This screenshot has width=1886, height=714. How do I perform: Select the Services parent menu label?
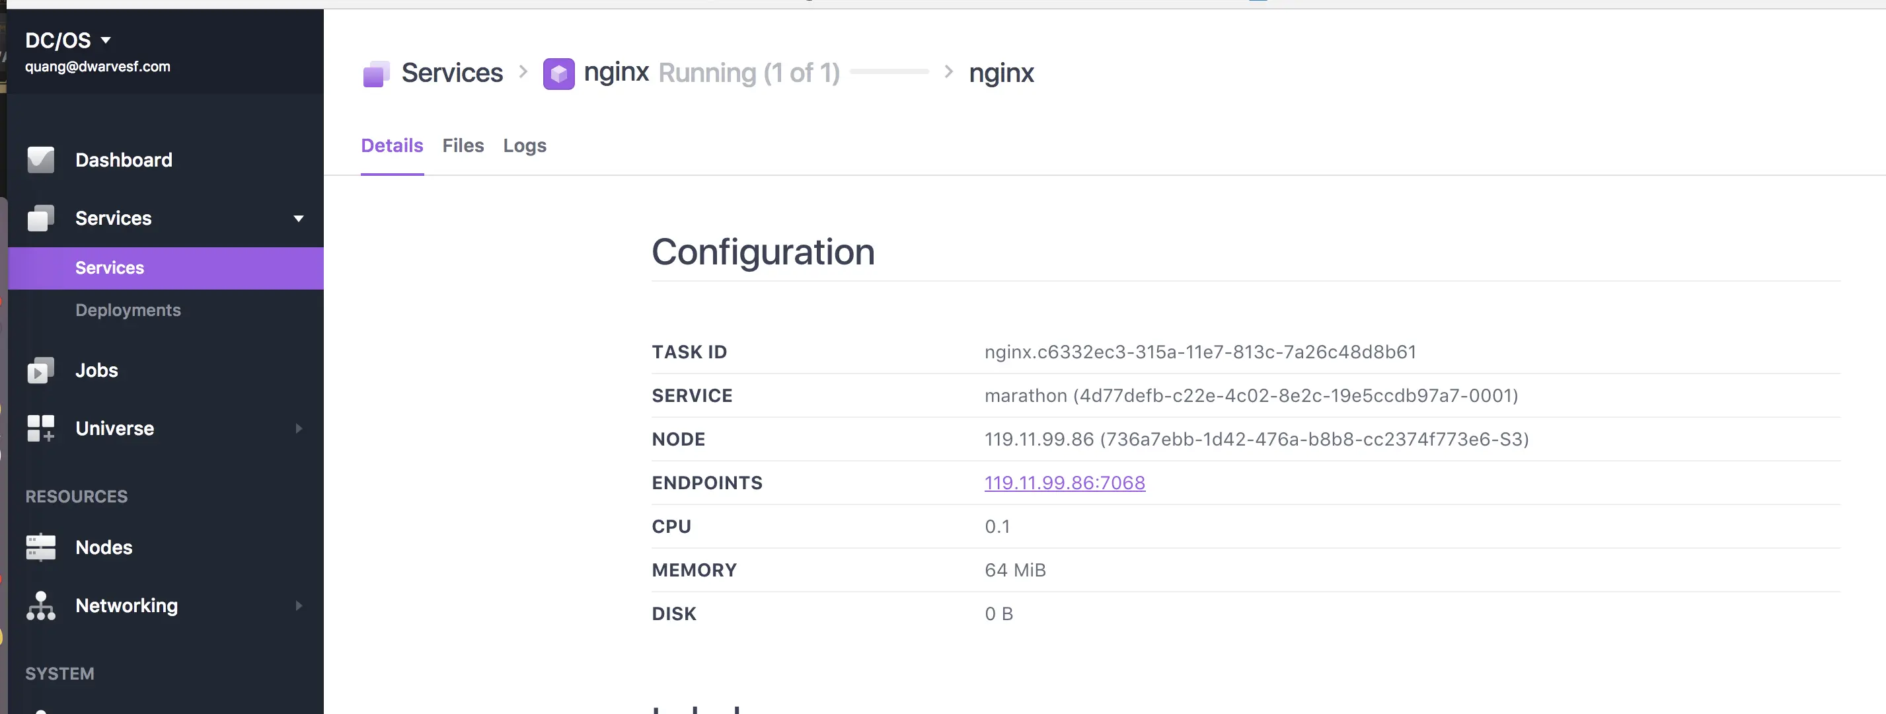click(x=114, y=218)
